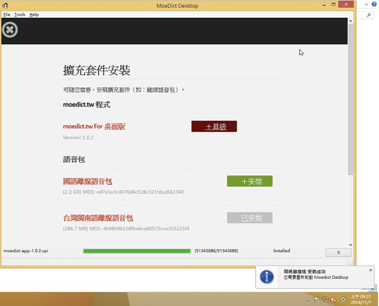This screenshot has height=306, width=379.
Task: Click moedict-app-1.0.2.xpi file name
Action: pos(26,251)
